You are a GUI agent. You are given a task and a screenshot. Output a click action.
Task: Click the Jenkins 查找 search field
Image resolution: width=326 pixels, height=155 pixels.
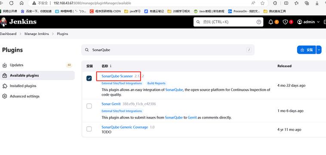228,22
